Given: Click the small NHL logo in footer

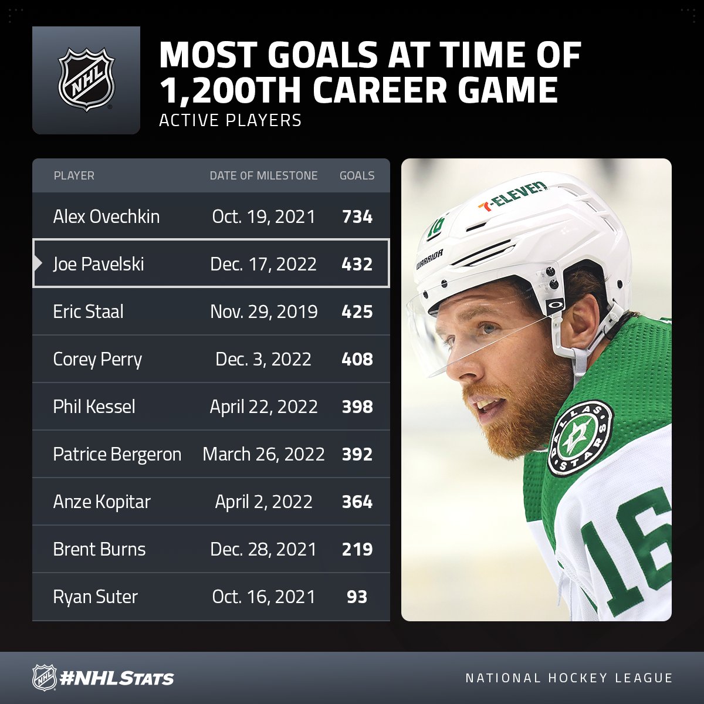Looking at the screenshot, I should coord(44,678).
